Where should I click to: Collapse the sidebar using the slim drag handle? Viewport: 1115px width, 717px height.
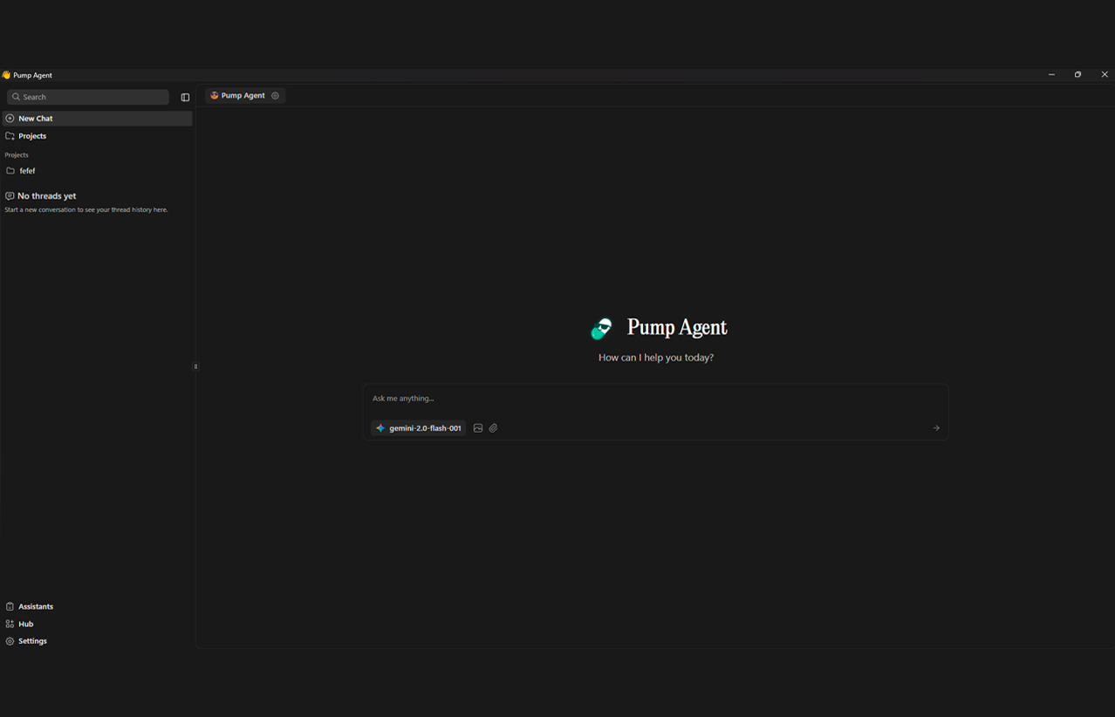click(195, 365)
